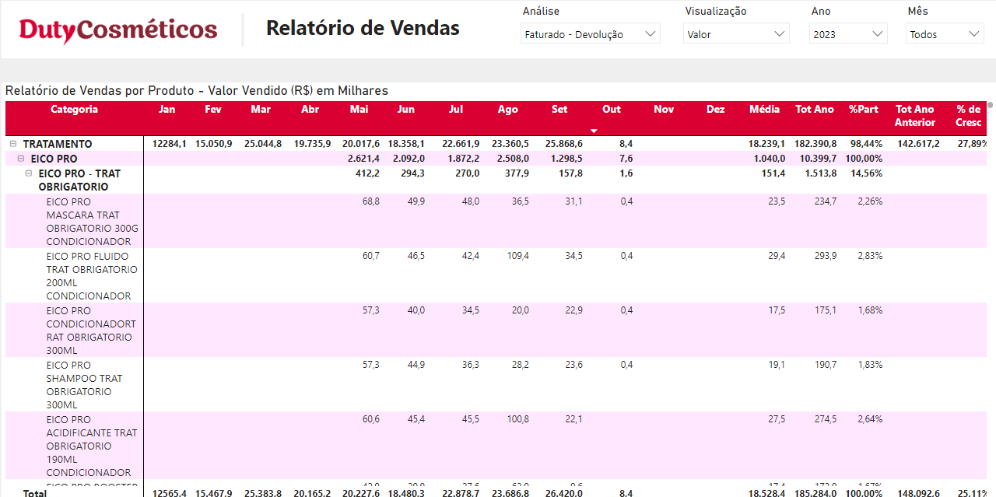996x497 pixels.
Task: Collapse the EICO PRO - TRAT OBRIGATORIO subgroup
Action: pos(29,173)
